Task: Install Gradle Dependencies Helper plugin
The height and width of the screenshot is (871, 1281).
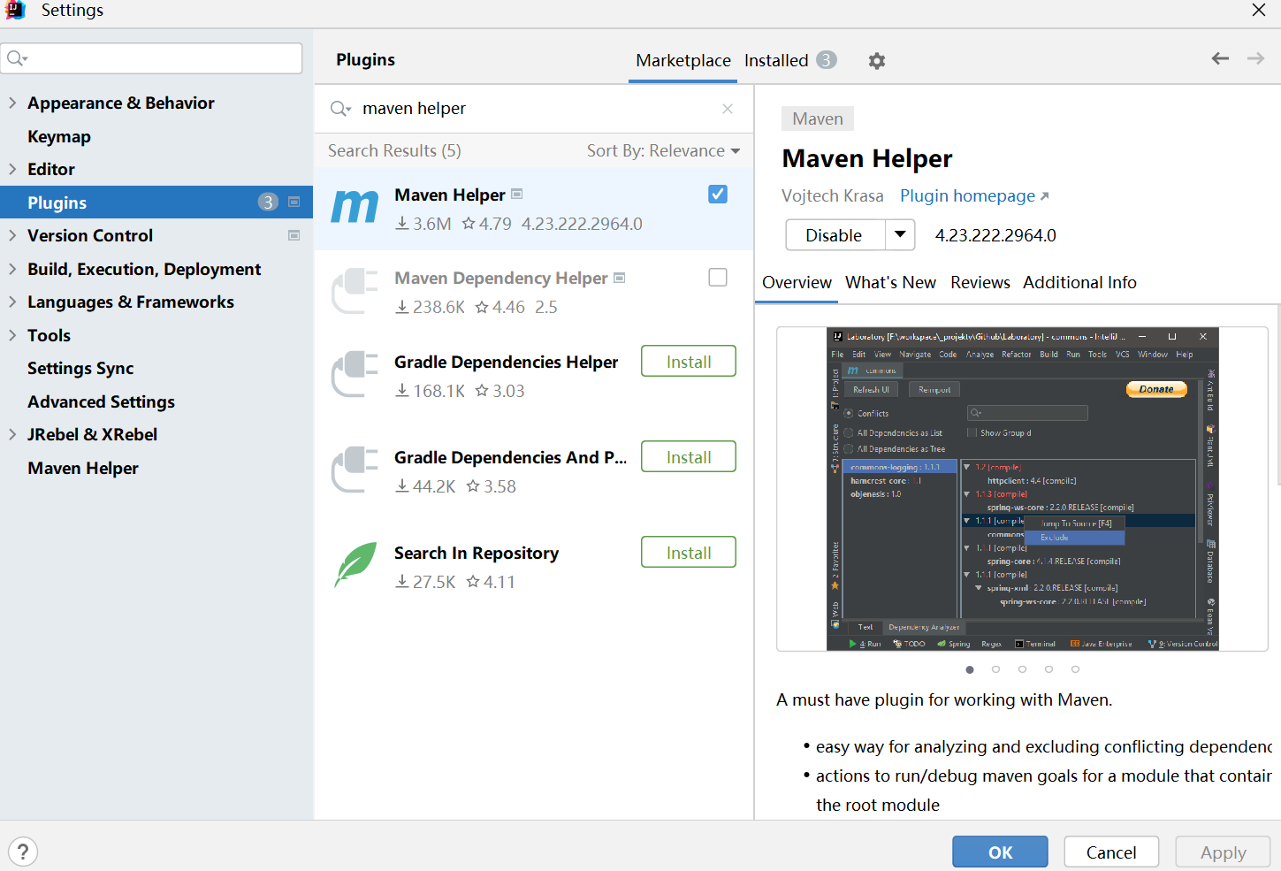Action: [x=689, y=361]
